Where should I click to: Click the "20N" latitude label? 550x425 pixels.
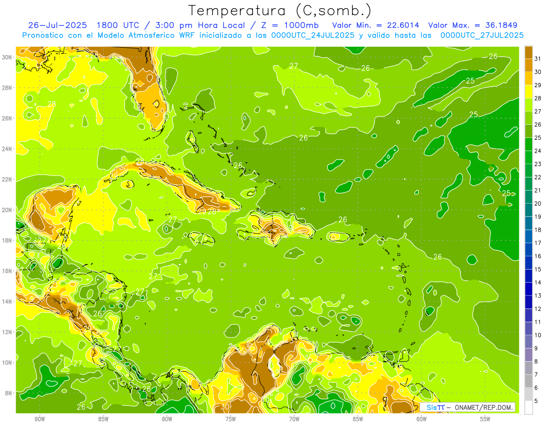click(x=7, y=210)
